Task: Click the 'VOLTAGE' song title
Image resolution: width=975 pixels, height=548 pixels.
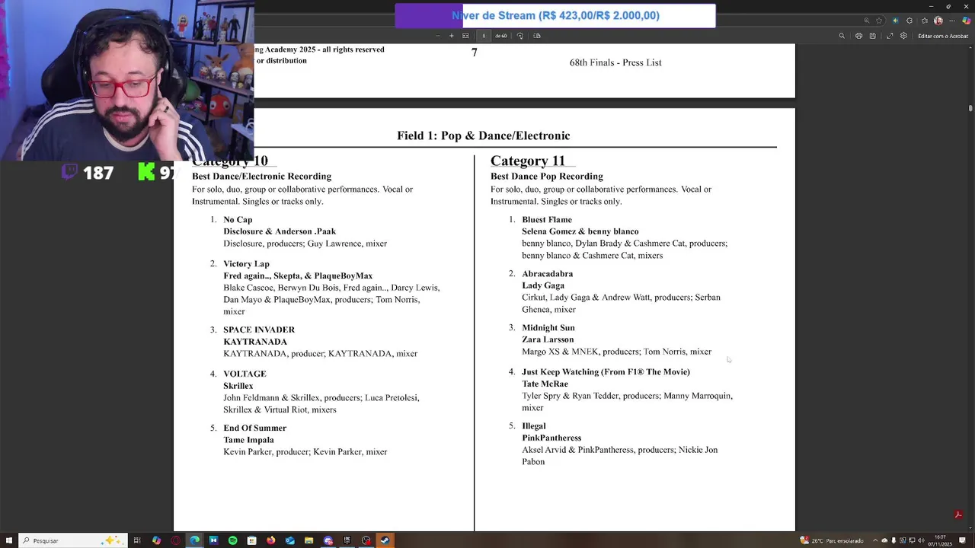Action: pos(245,374)
